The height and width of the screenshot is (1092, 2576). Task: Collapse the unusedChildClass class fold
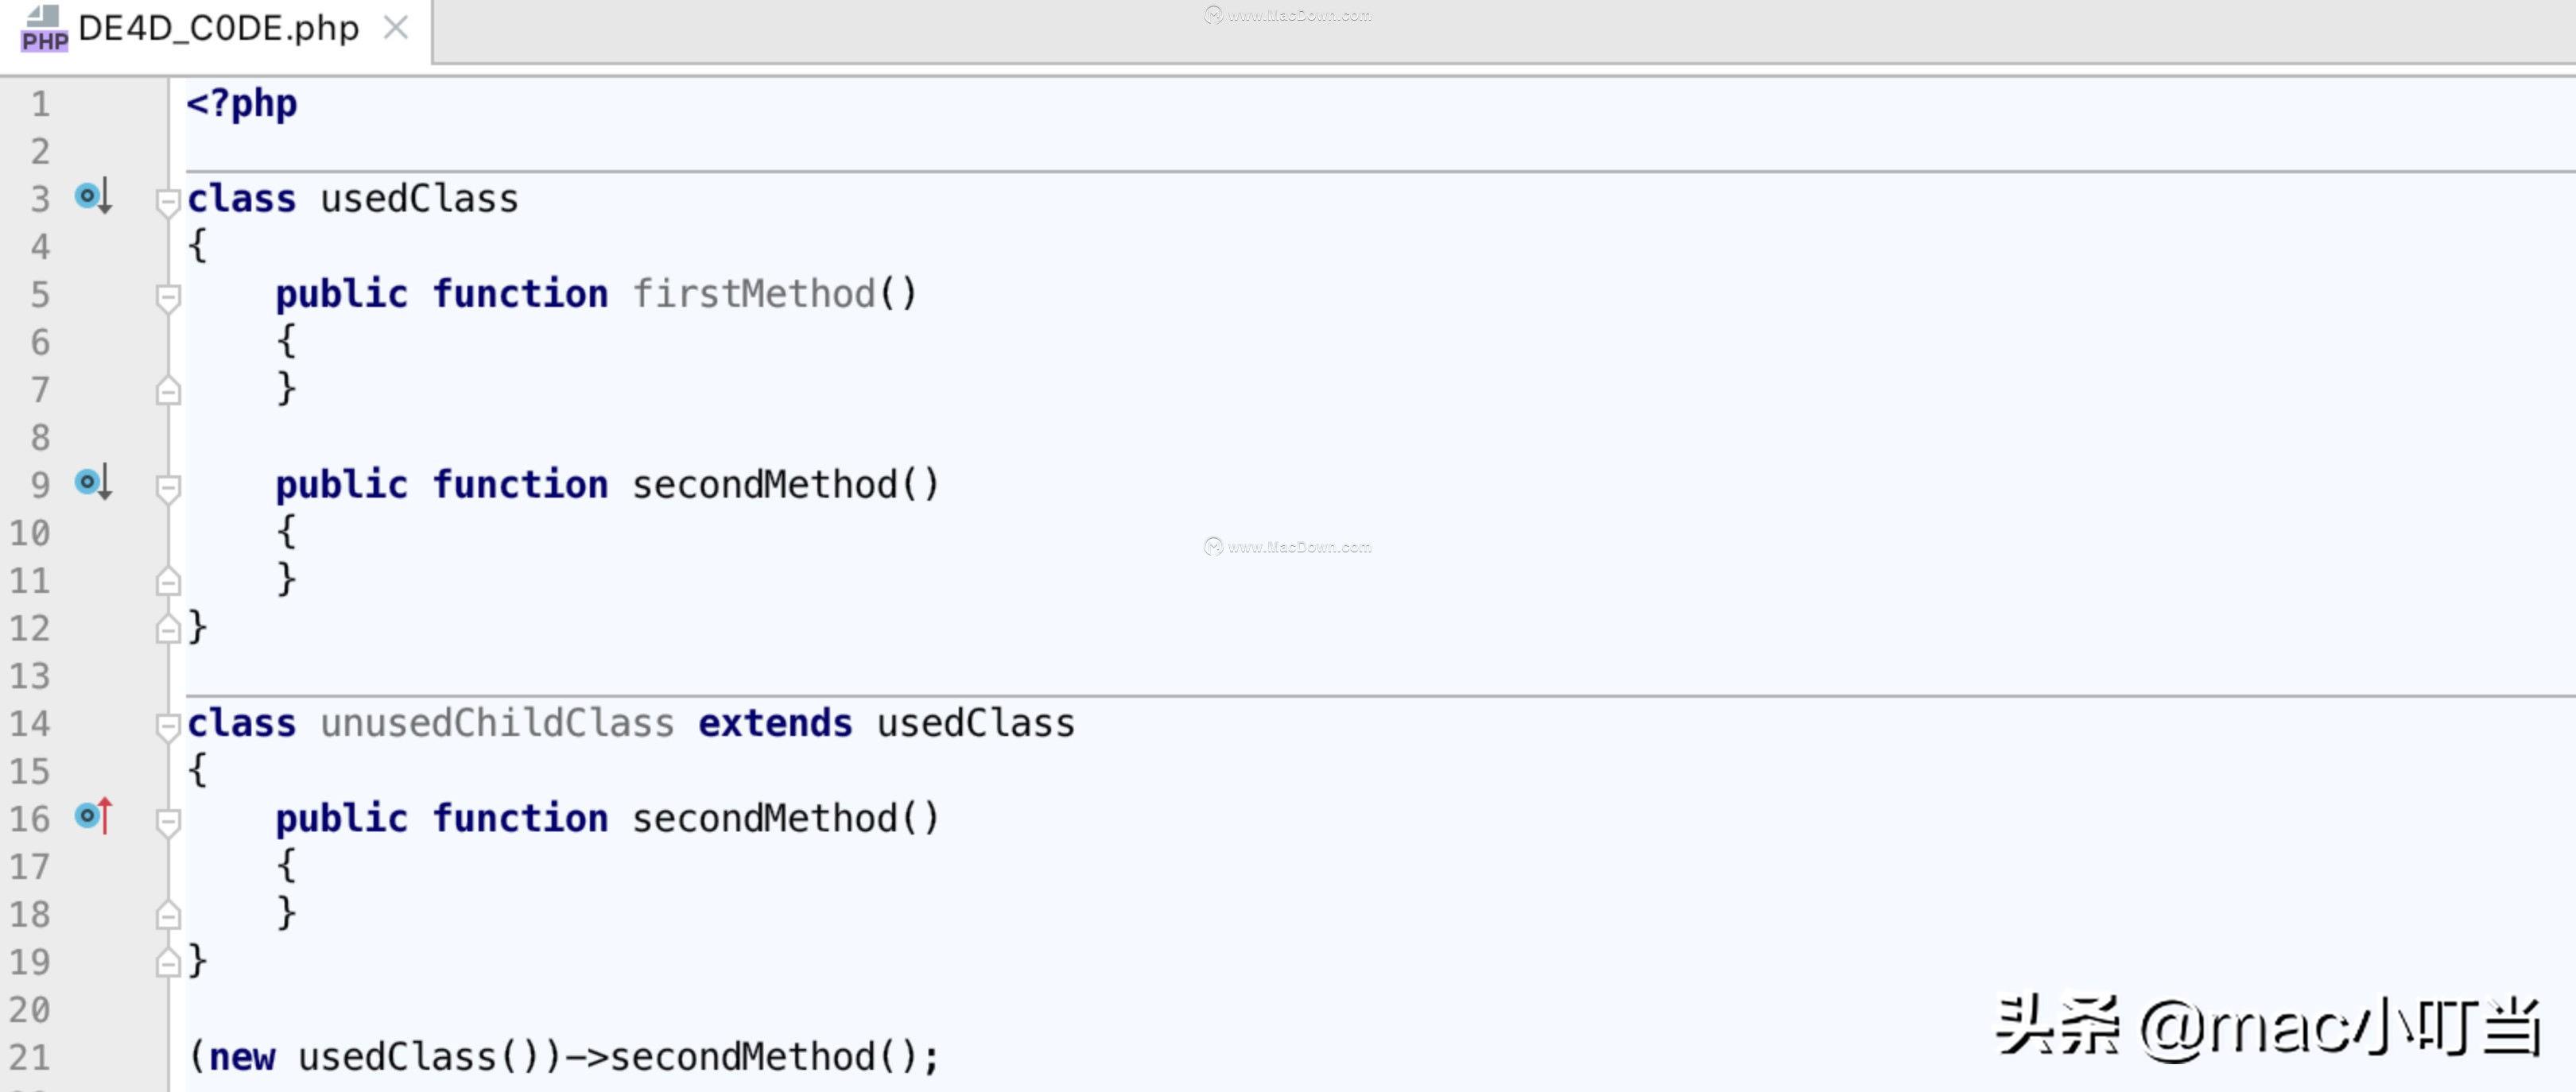(168, 727)
